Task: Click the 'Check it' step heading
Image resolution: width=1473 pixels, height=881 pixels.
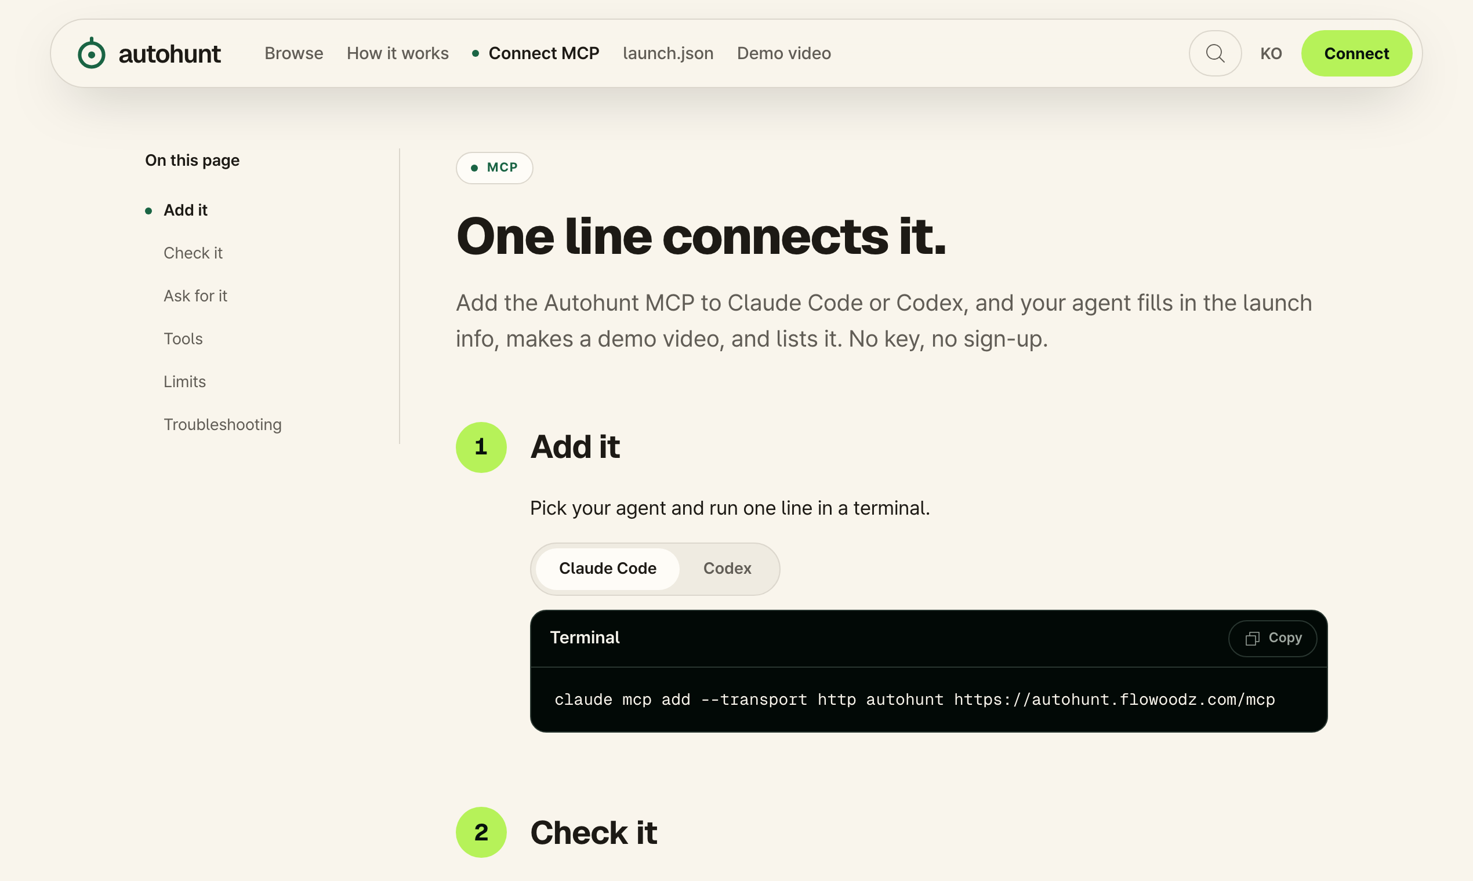Action: tap(593, 832)
